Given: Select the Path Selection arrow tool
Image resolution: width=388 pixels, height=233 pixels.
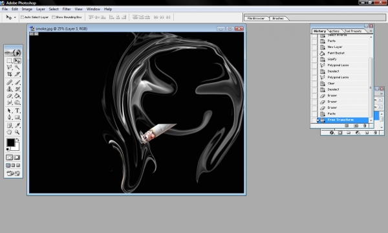Looking at the screenshot, I should (10, 111).
